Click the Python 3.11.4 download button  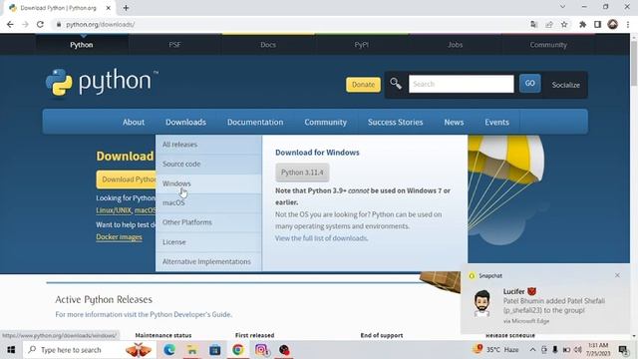point(302,173)
